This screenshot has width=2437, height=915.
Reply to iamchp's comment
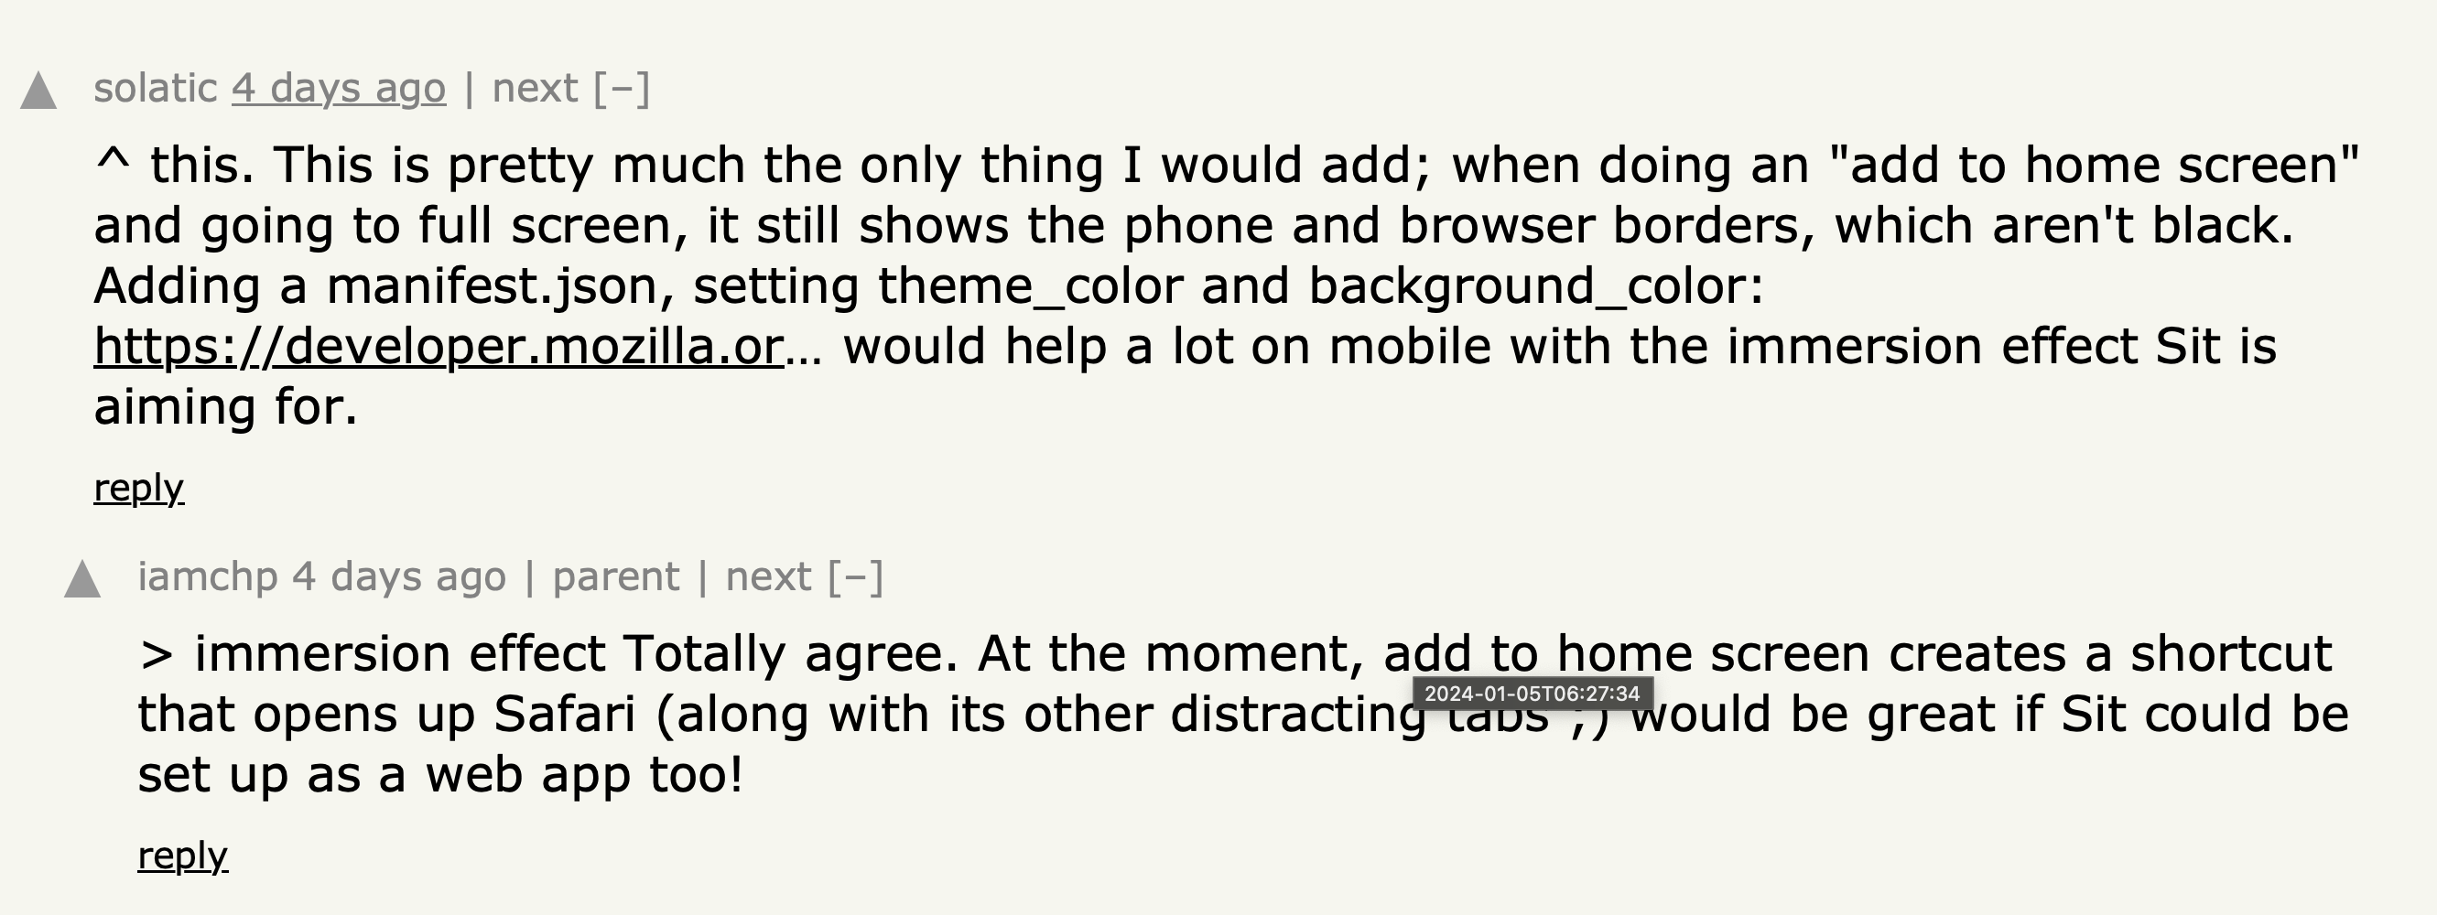pos(182,856)
